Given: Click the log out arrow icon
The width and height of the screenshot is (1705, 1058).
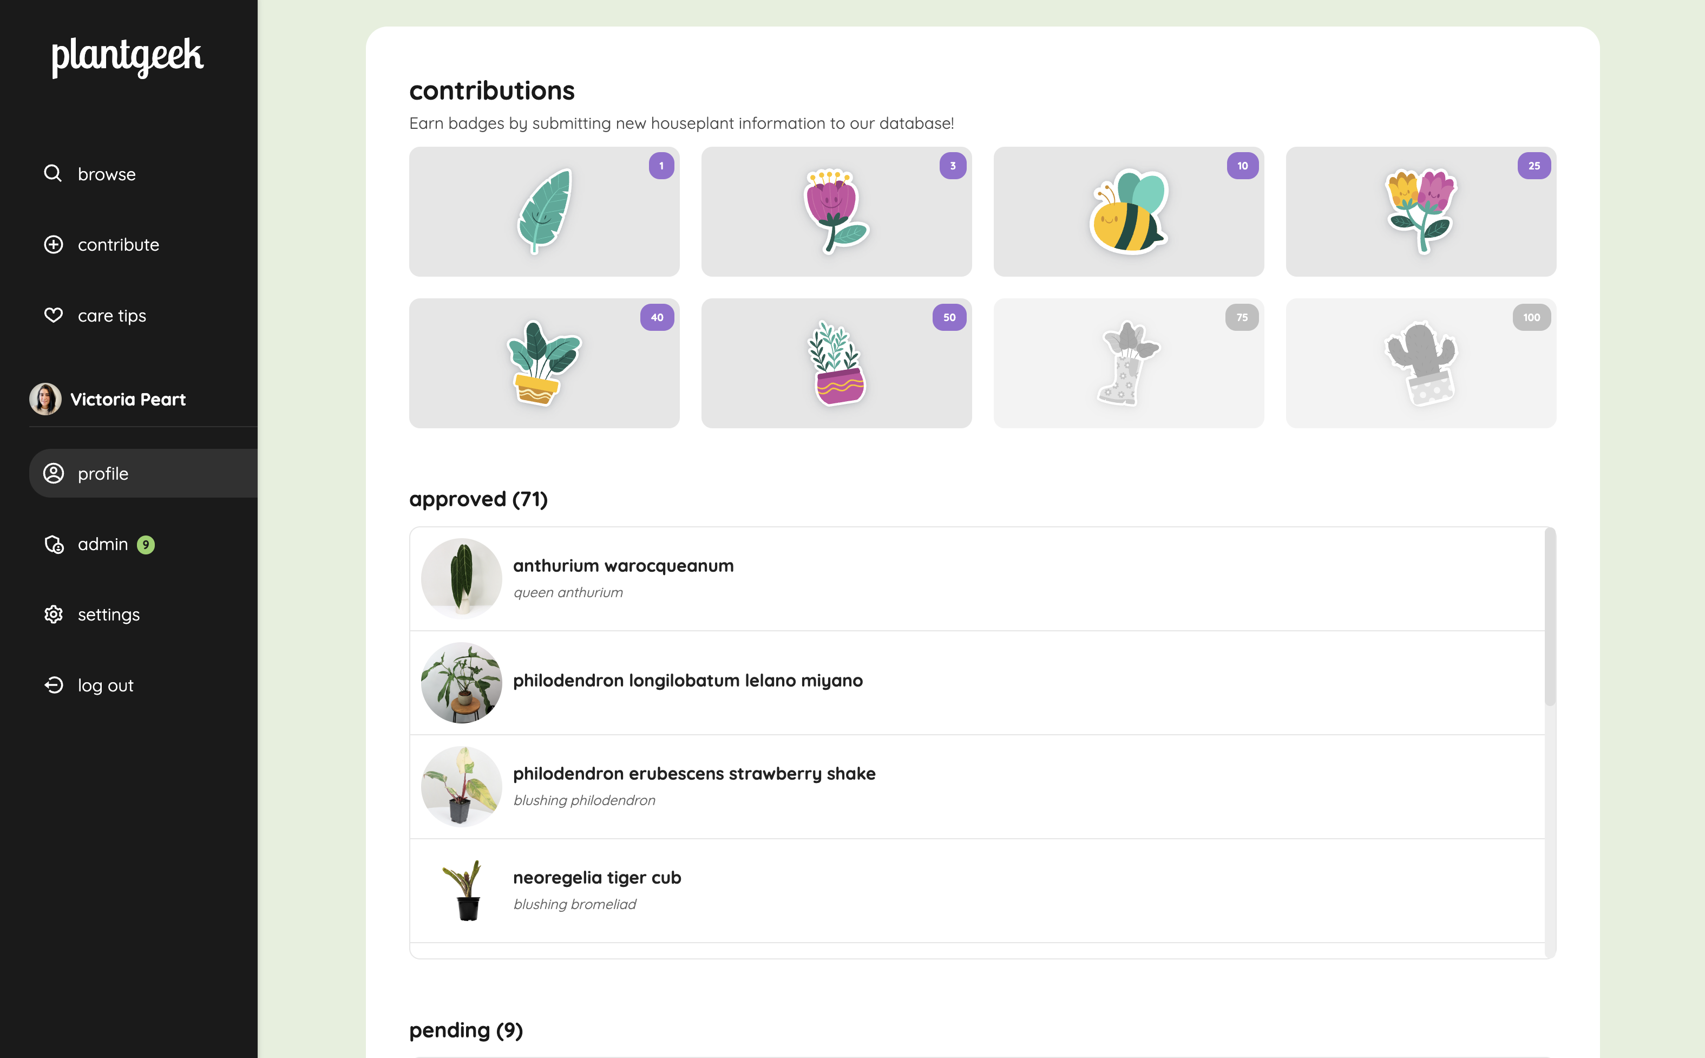Looking at the screenshot, I should point(53,685).
